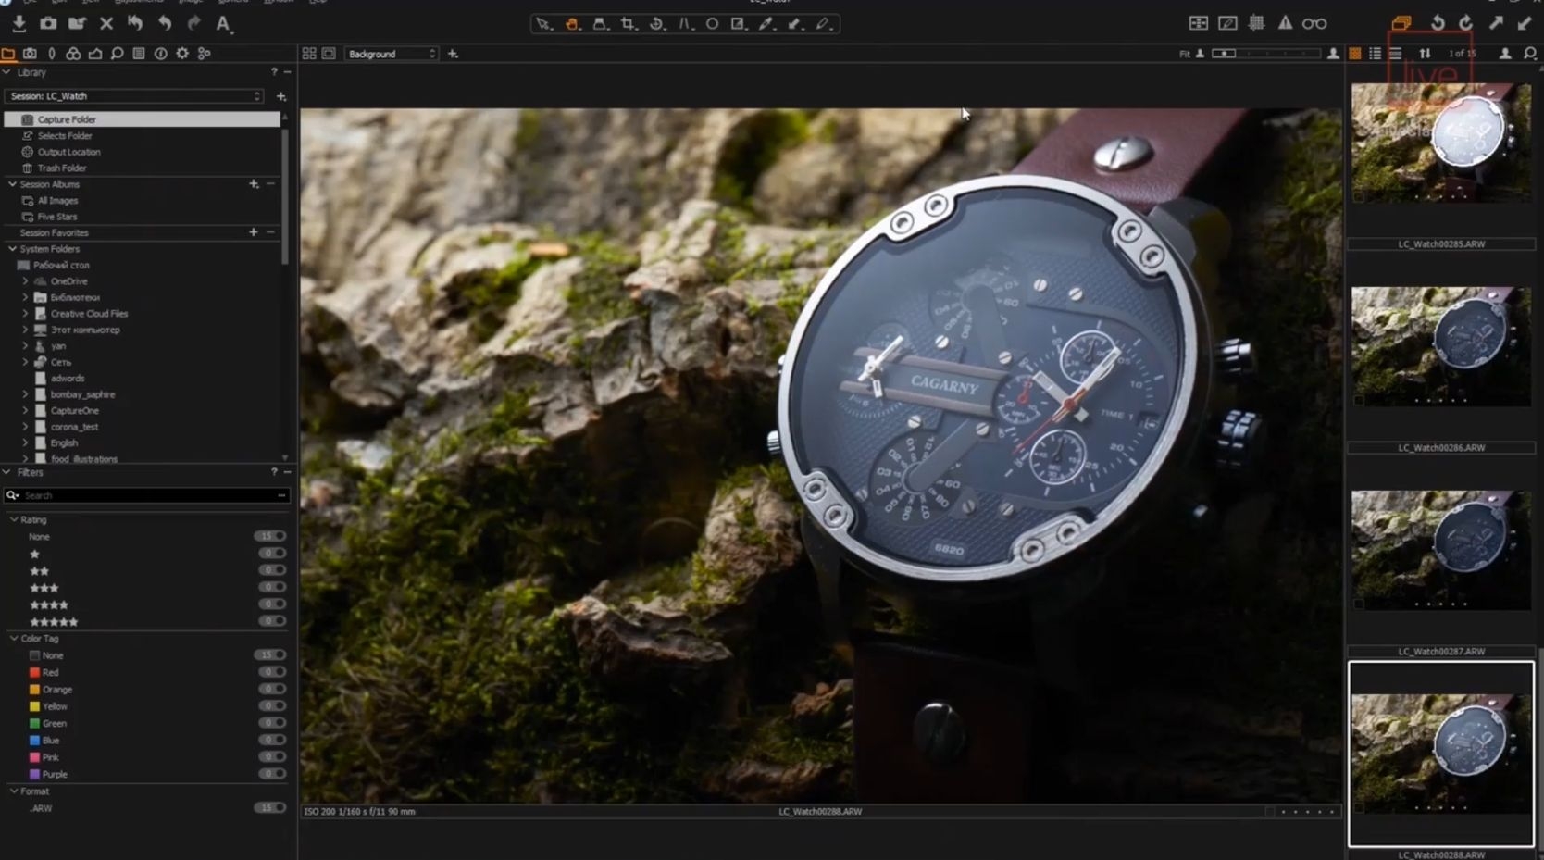The height and width of the screenshot is (860, 1544).
Task: Open the Exposure tool tab
Action: click(95, 54)
